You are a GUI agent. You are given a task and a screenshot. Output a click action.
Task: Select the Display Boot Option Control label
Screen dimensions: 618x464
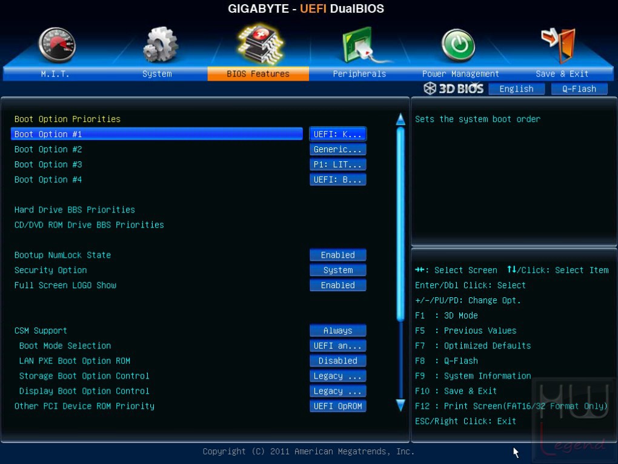coord(84,391)
